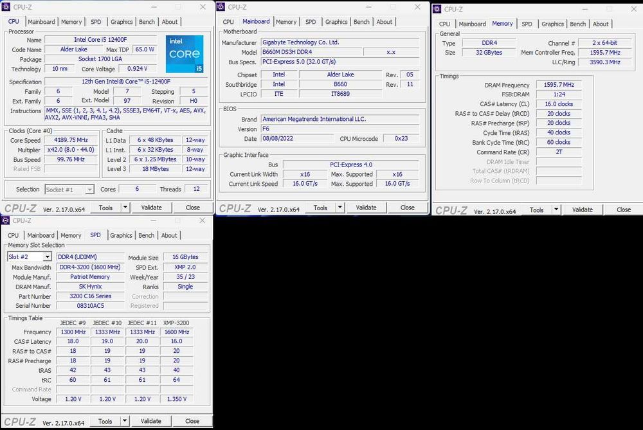Click the Close button in the CPU window footer
The image size is (643, 430).
pyautogui.click(x=193, y=208)
